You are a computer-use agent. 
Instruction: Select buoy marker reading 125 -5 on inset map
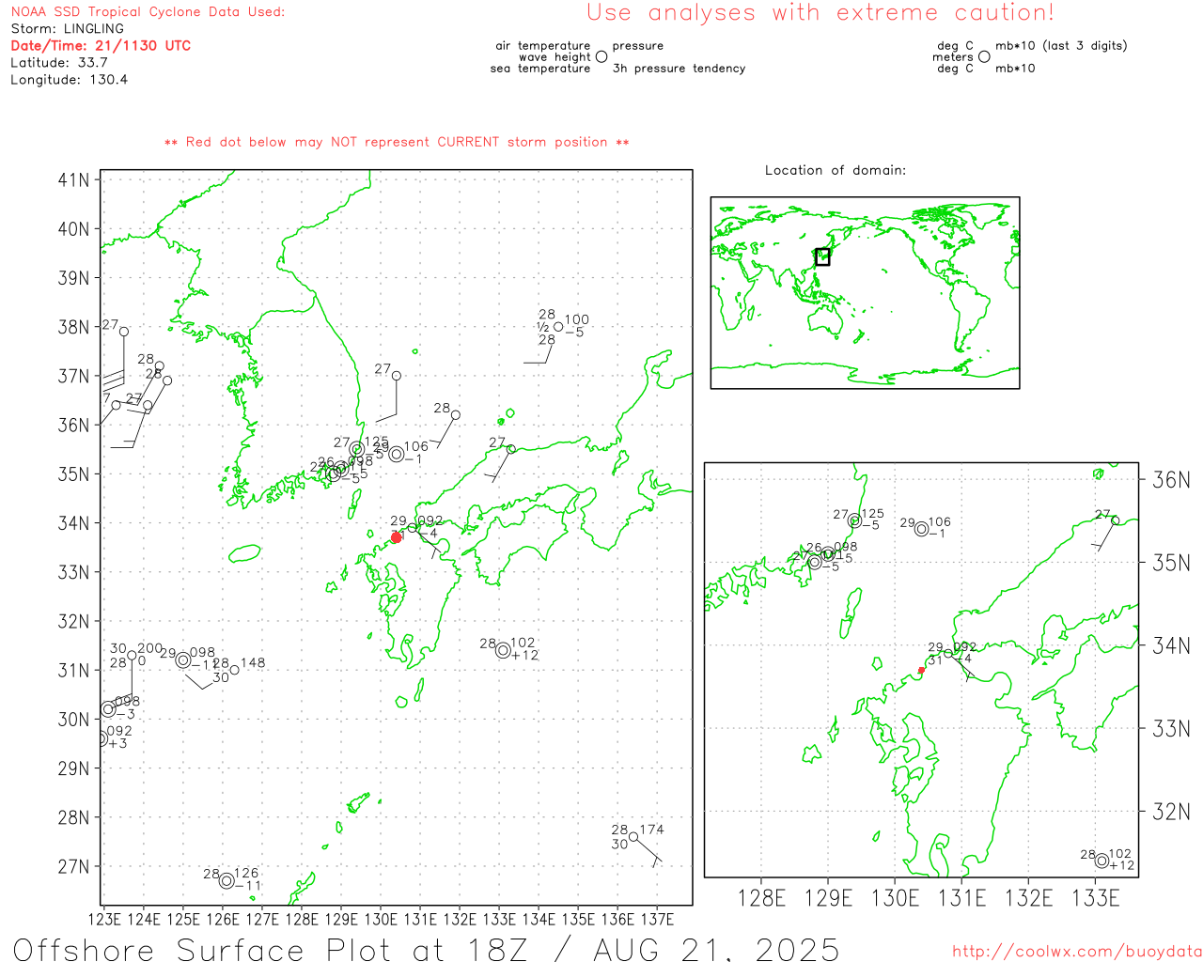tap(854, 520)
